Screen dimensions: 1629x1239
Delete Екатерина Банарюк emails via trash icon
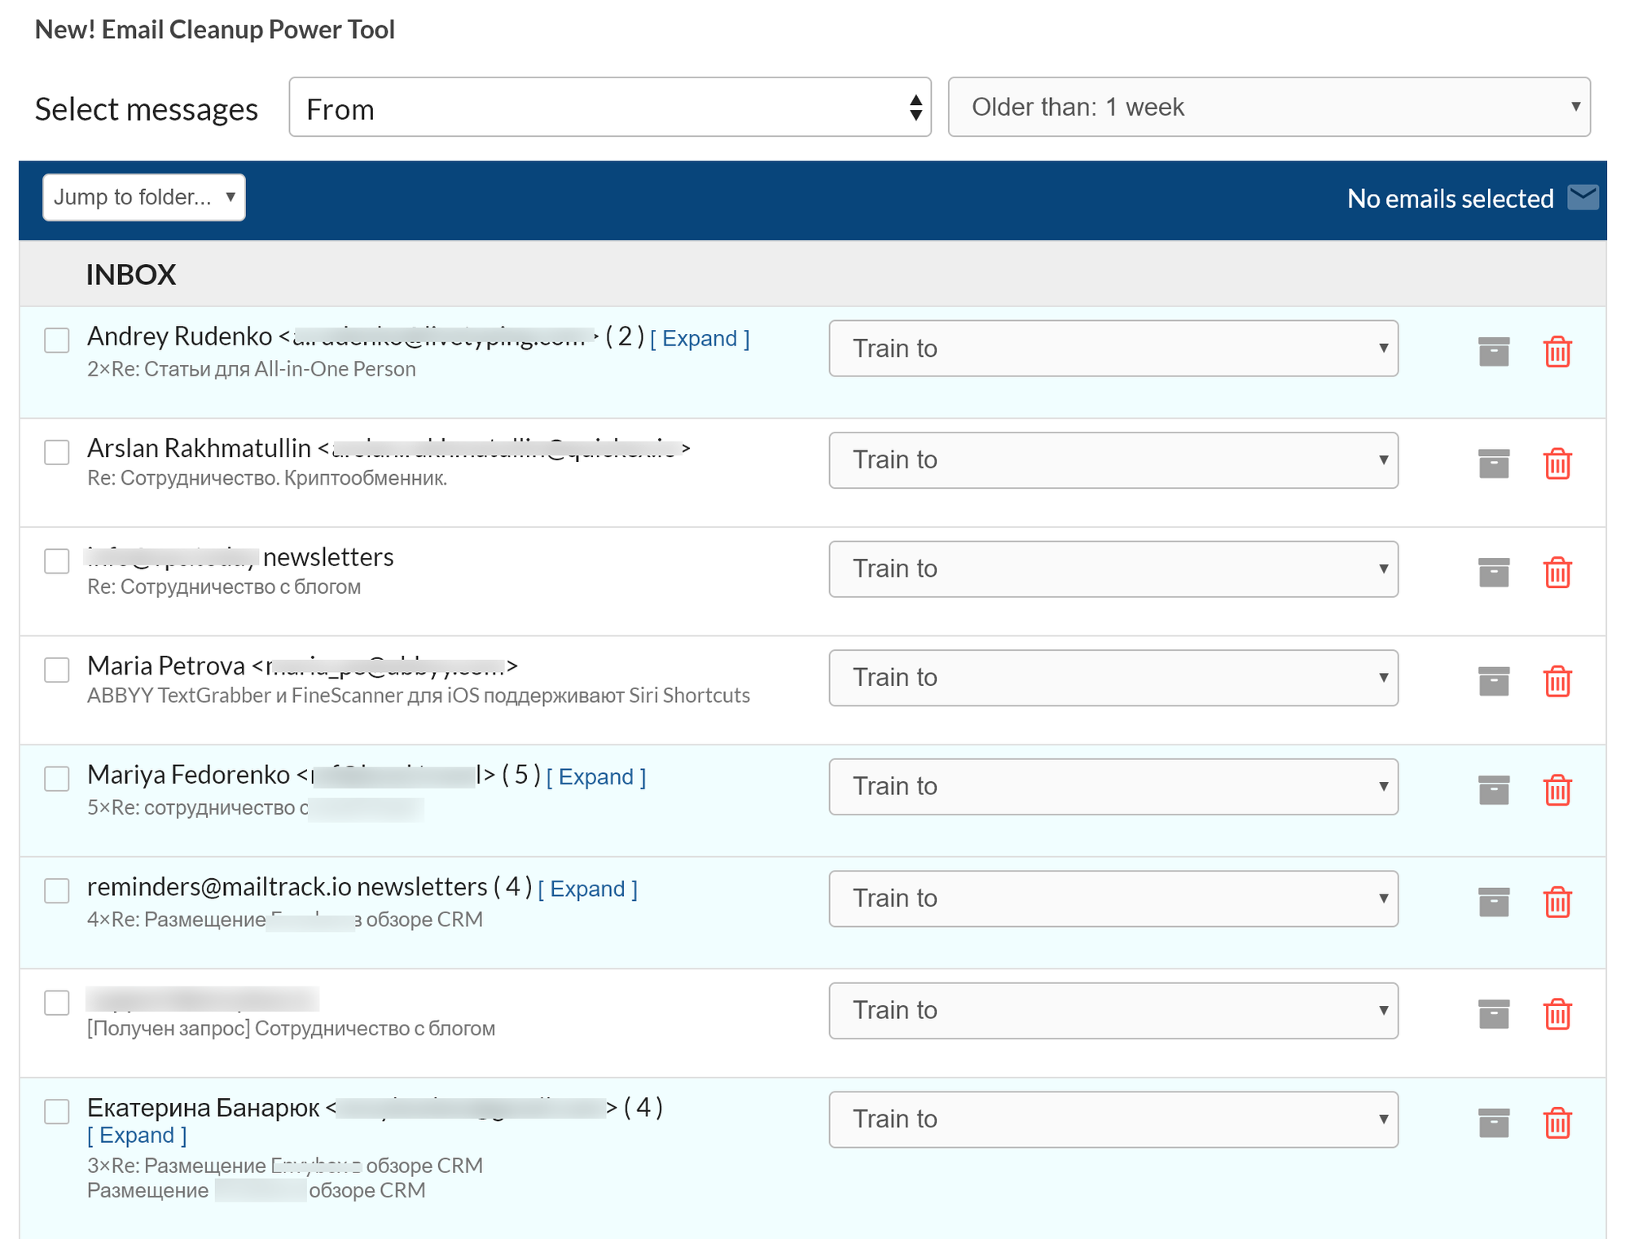pyautogui.click(x=1557, y=1123)
